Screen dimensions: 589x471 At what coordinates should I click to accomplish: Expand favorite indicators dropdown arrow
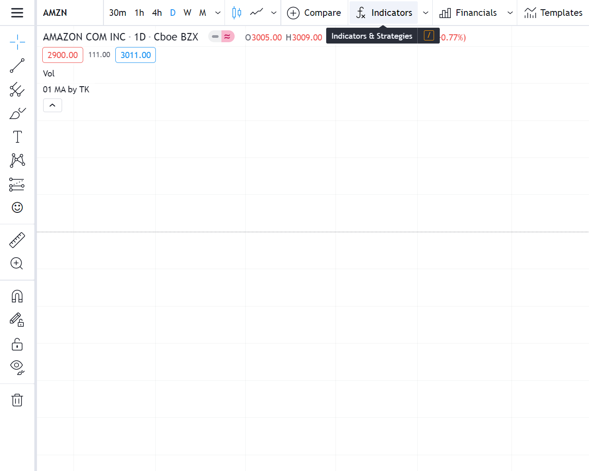(426, 13)
